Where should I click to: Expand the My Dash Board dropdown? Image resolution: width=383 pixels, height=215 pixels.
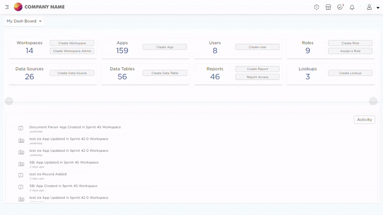click(x=24, y=21)
